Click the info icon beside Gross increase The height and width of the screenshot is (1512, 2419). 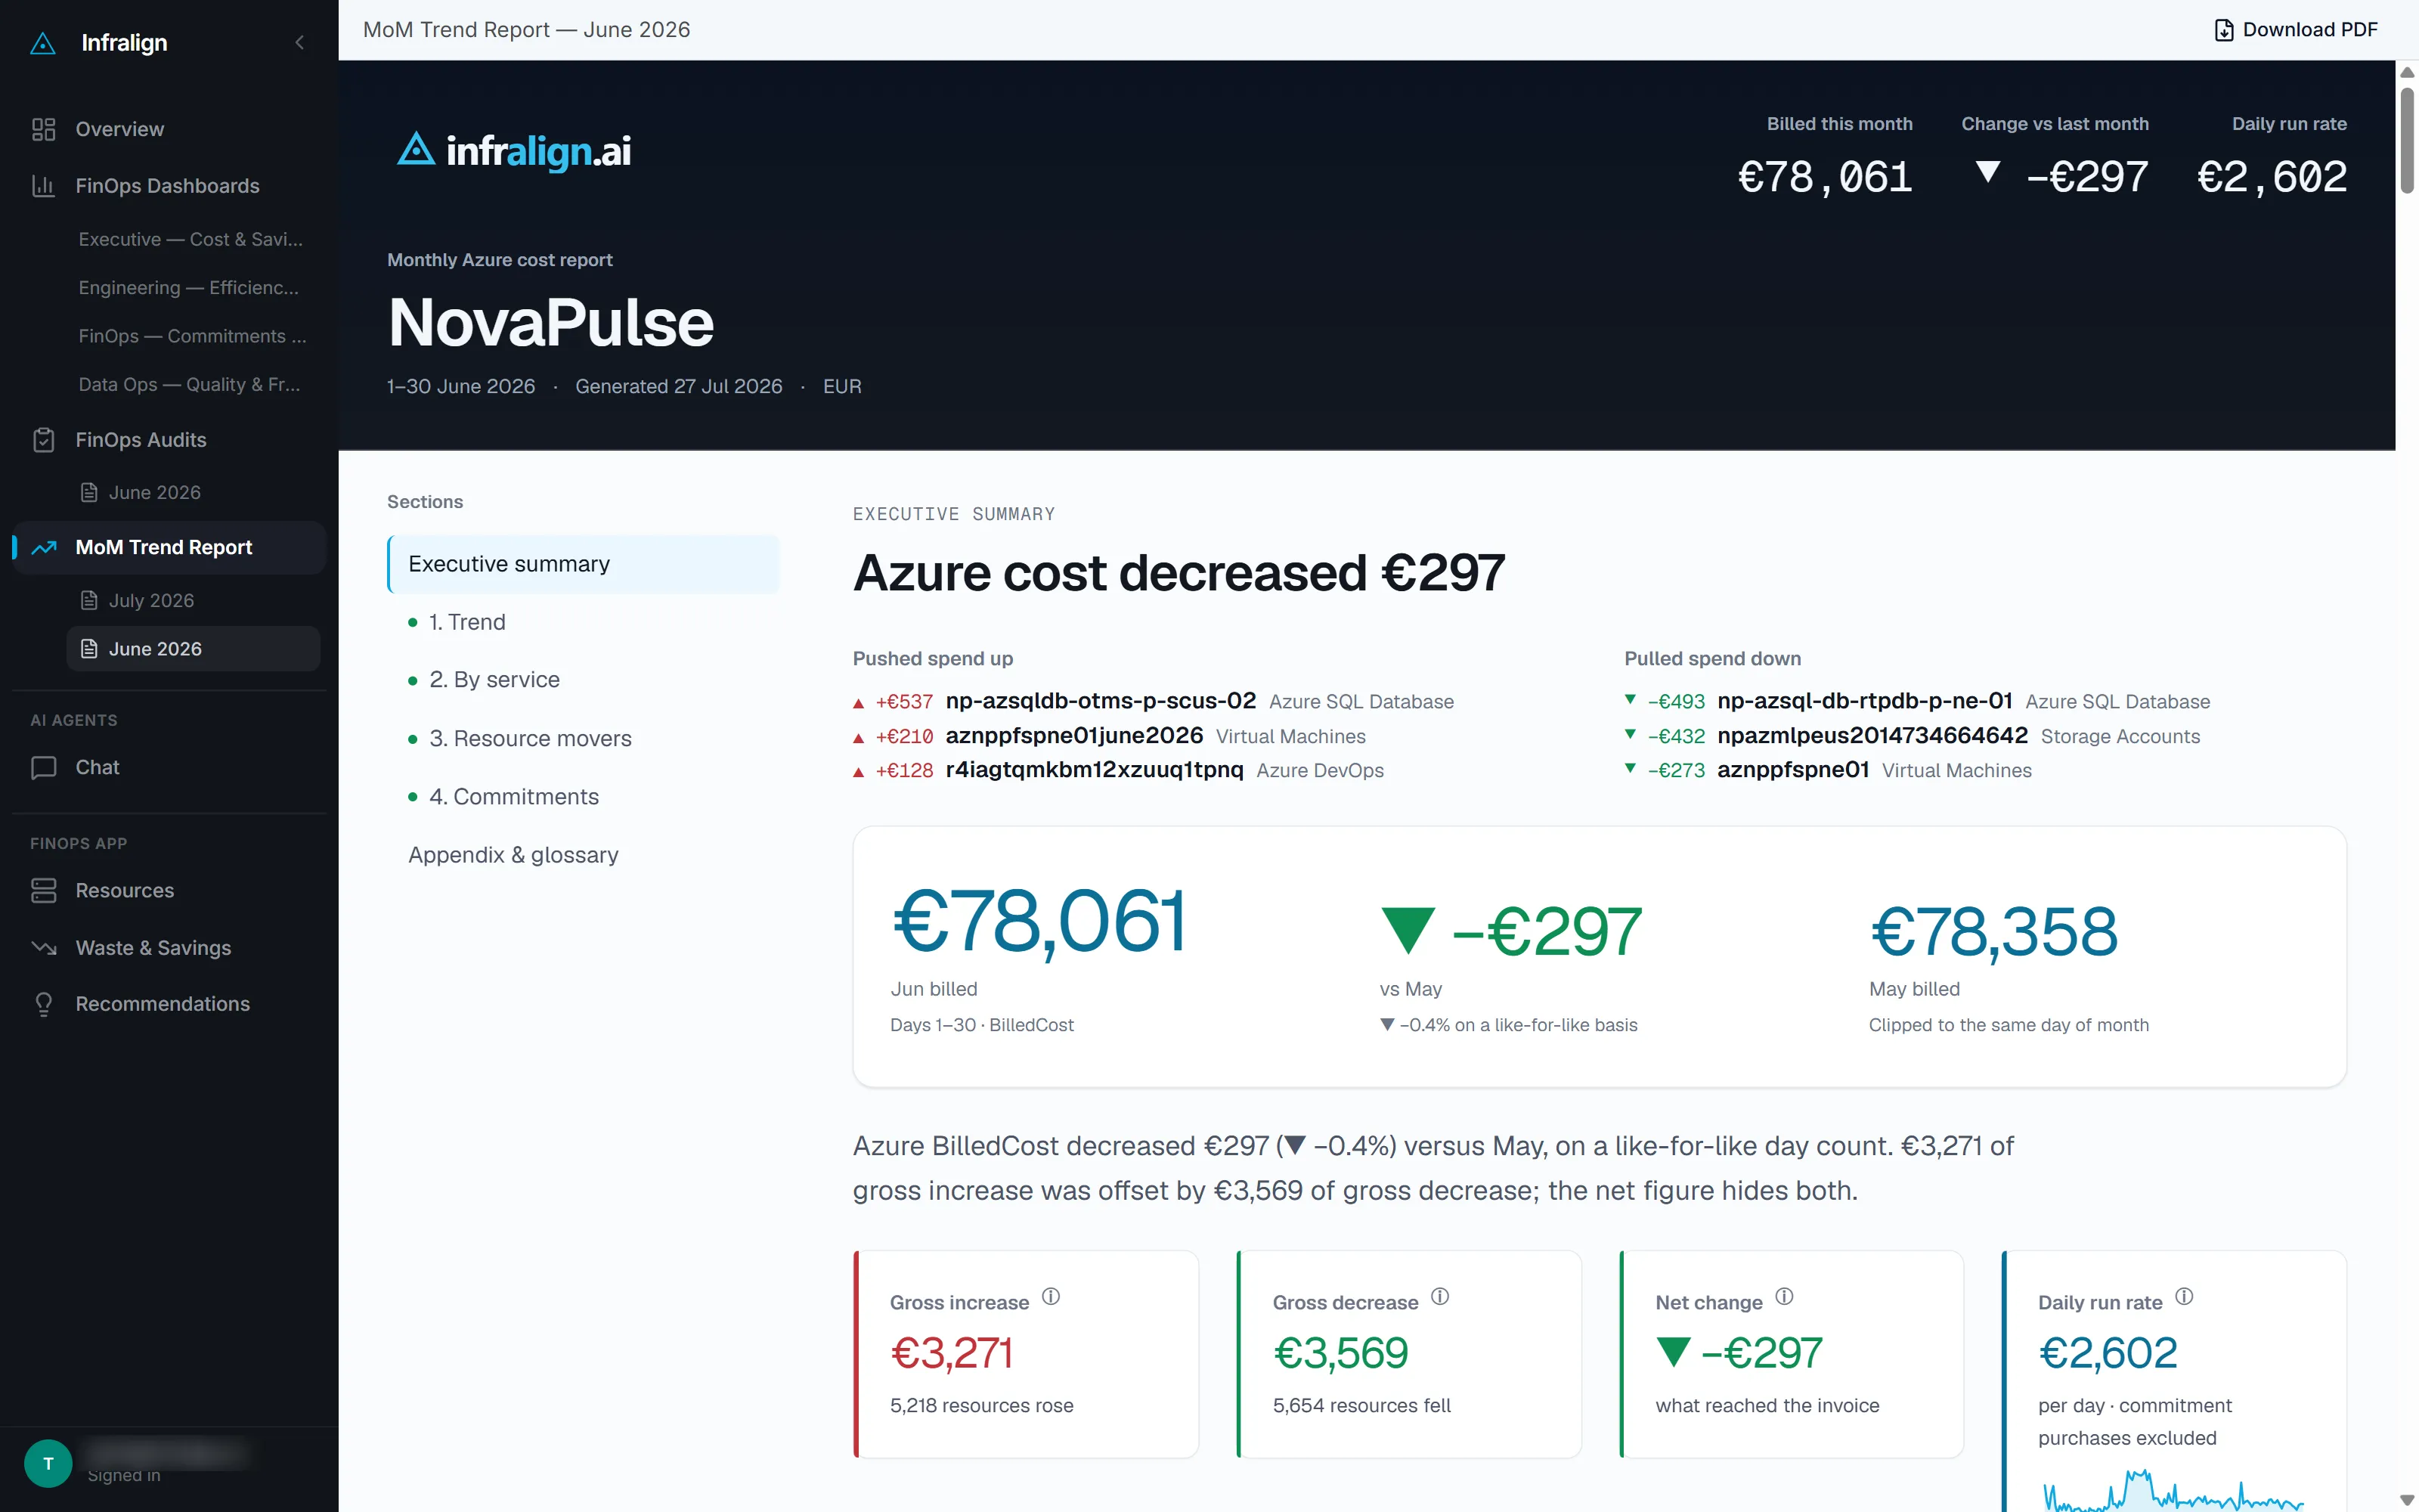(x=1051, y=1296)
